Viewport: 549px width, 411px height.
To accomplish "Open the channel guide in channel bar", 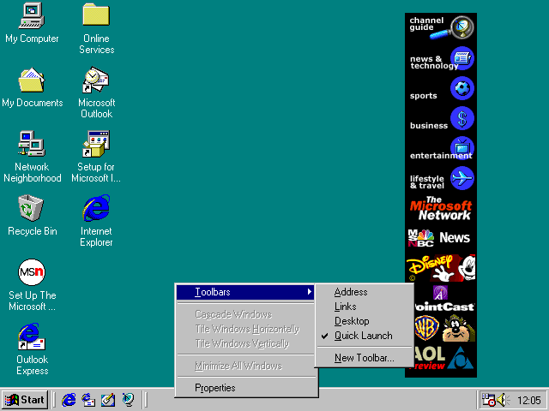I will tap(441, 27).
